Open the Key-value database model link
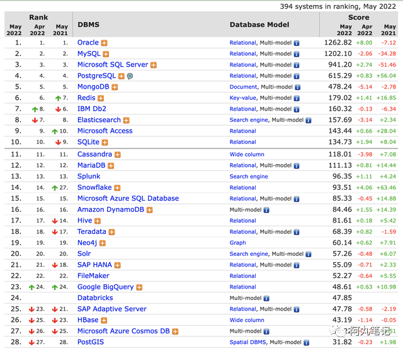Image resolution: width=403 pixels, height=349 pixels. point(242,97)
